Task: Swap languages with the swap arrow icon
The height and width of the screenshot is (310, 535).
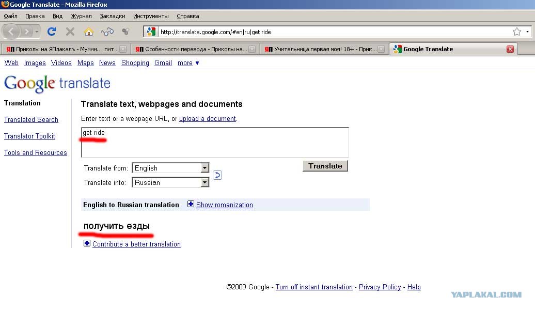Action: coord(217,175)
